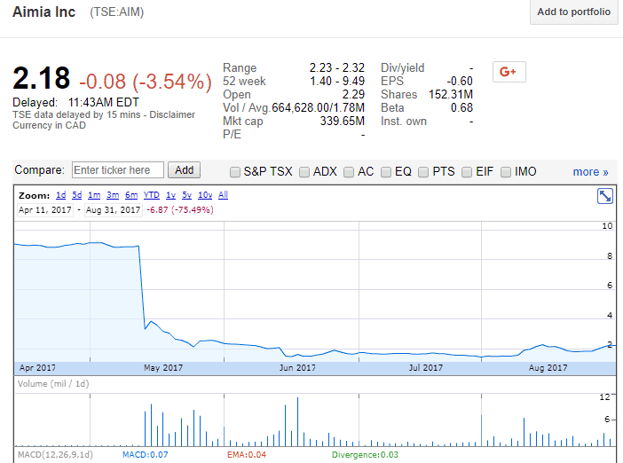Click the Aimia Inc company heading

(x=43, y=12)
